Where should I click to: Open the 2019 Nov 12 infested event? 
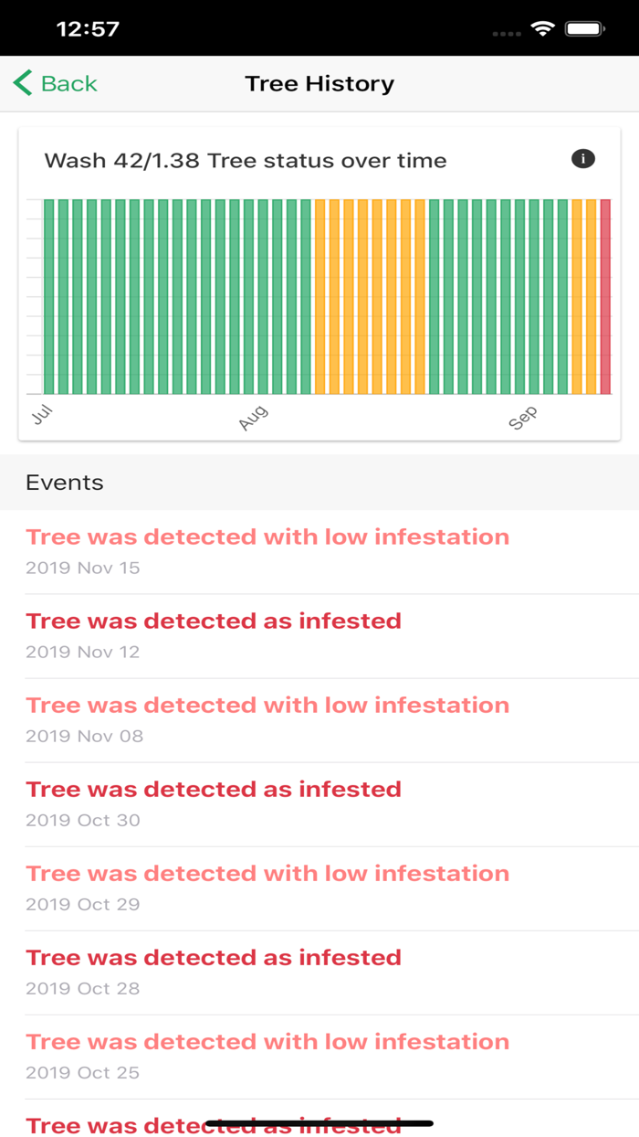click(x=214, y=635)
